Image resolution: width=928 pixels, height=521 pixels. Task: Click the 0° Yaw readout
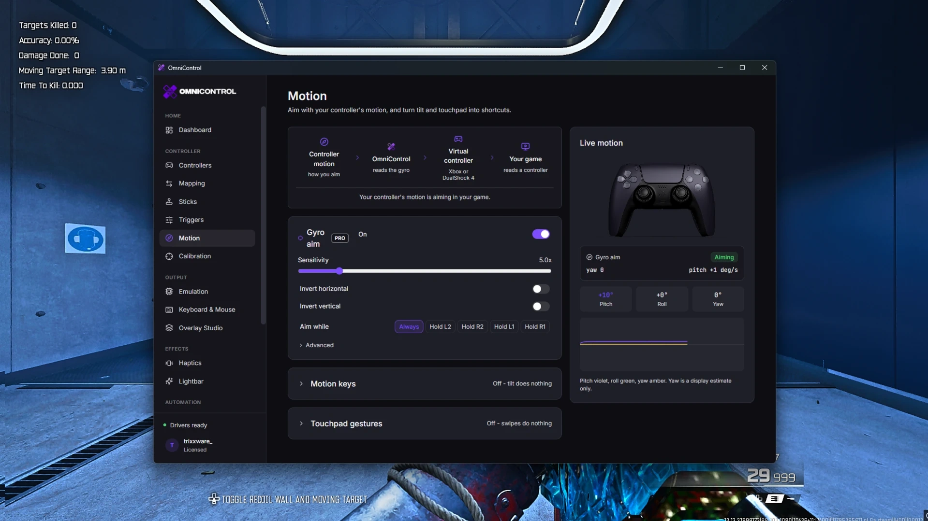coord(718,299)
